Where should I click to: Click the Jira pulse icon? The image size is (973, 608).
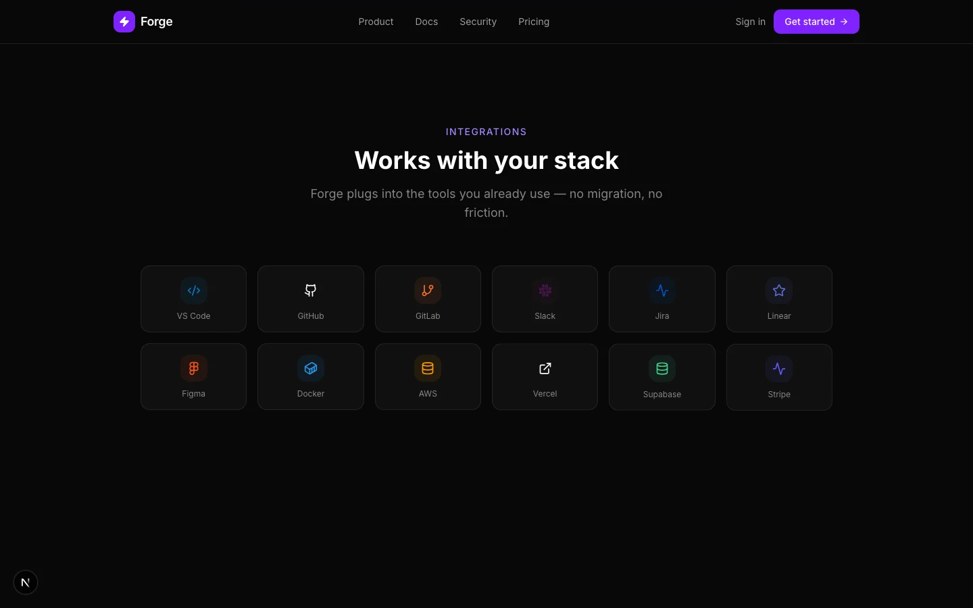(662, 290)
